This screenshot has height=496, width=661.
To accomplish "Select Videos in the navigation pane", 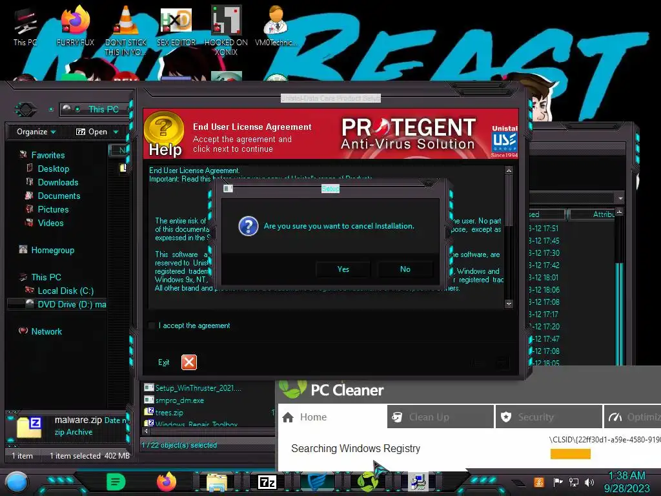I will [x=50, y=223].
